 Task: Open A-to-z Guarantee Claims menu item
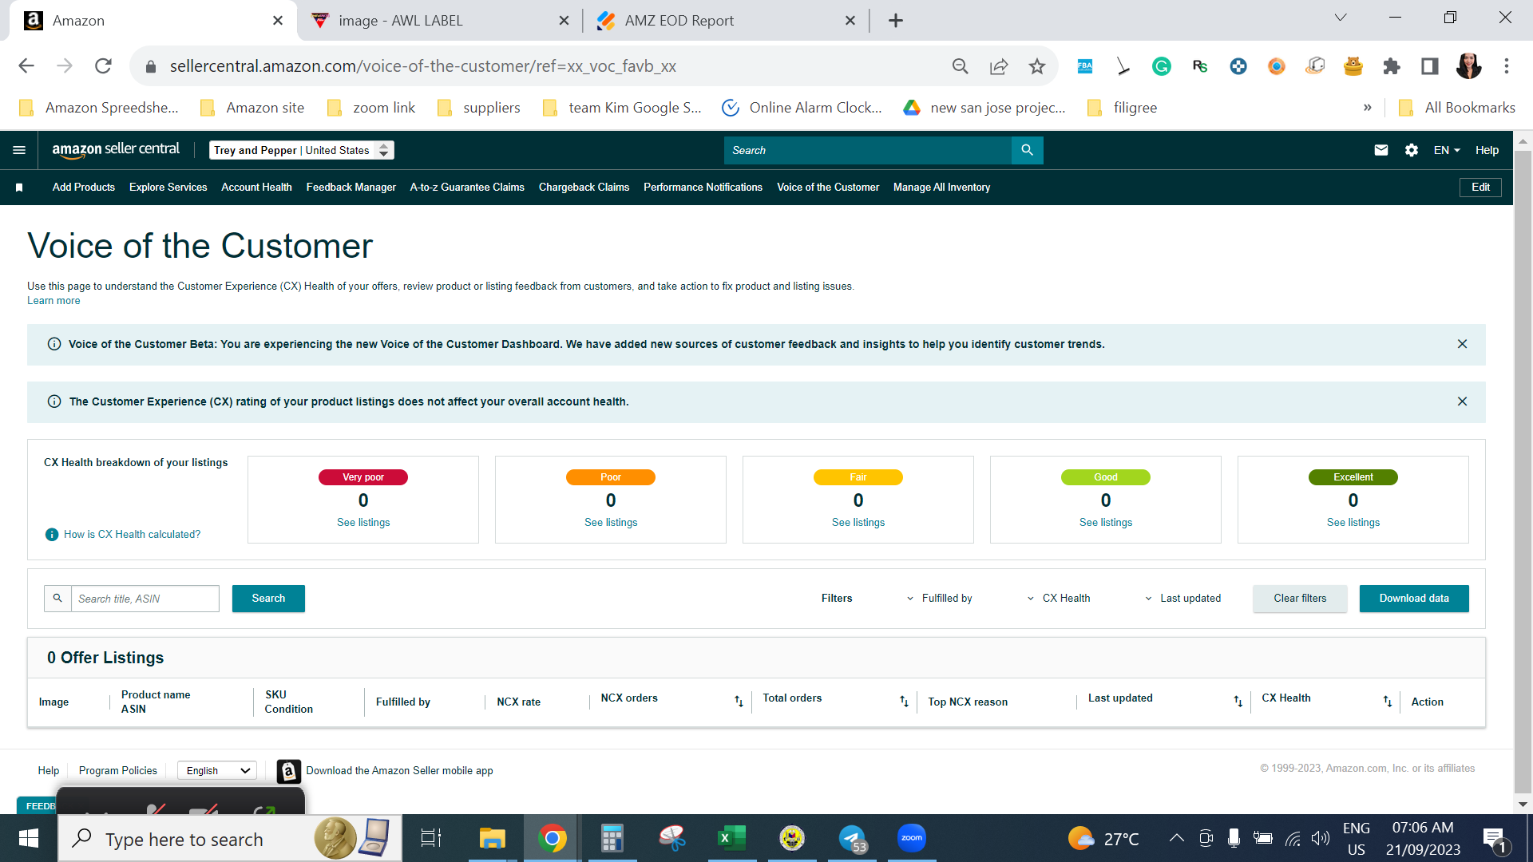(467, 188)
